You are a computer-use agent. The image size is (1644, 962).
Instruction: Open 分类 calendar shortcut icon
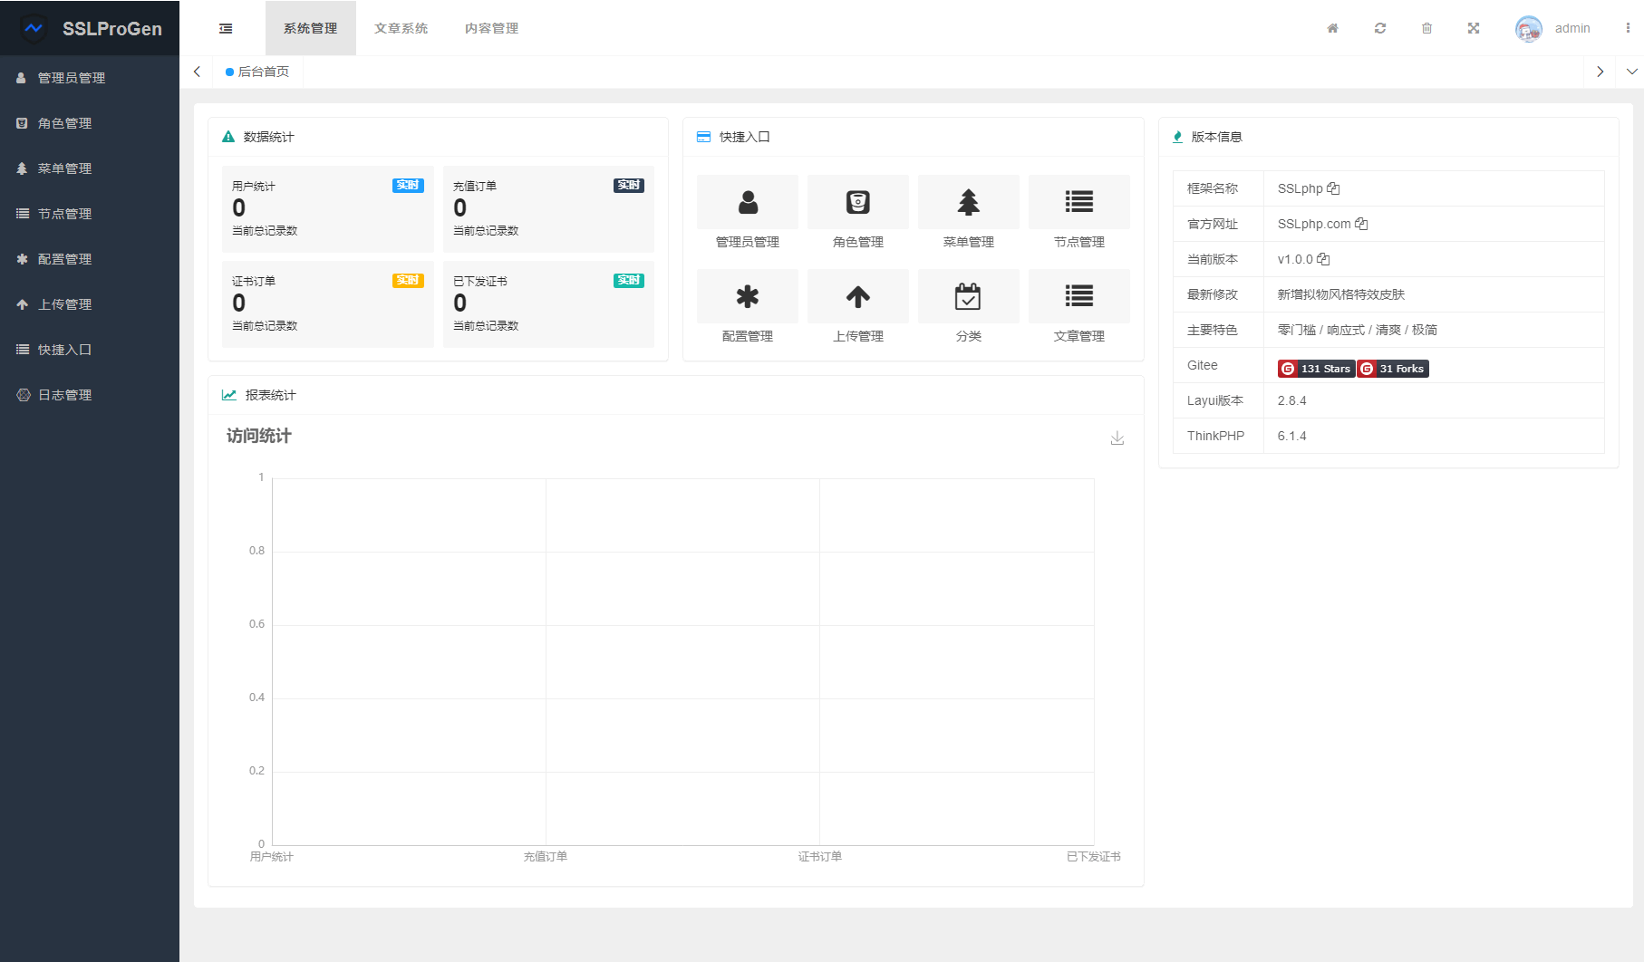(968, 296)
